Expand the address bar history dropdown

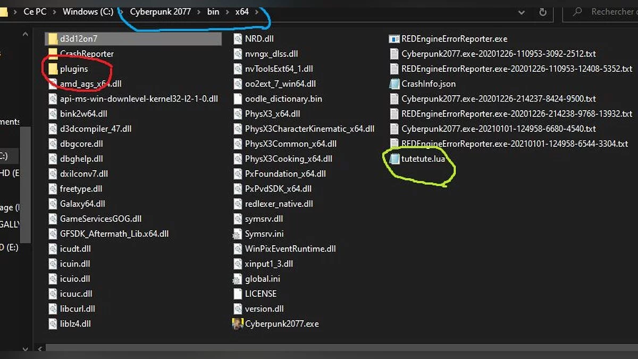click(x=521, y=12)
